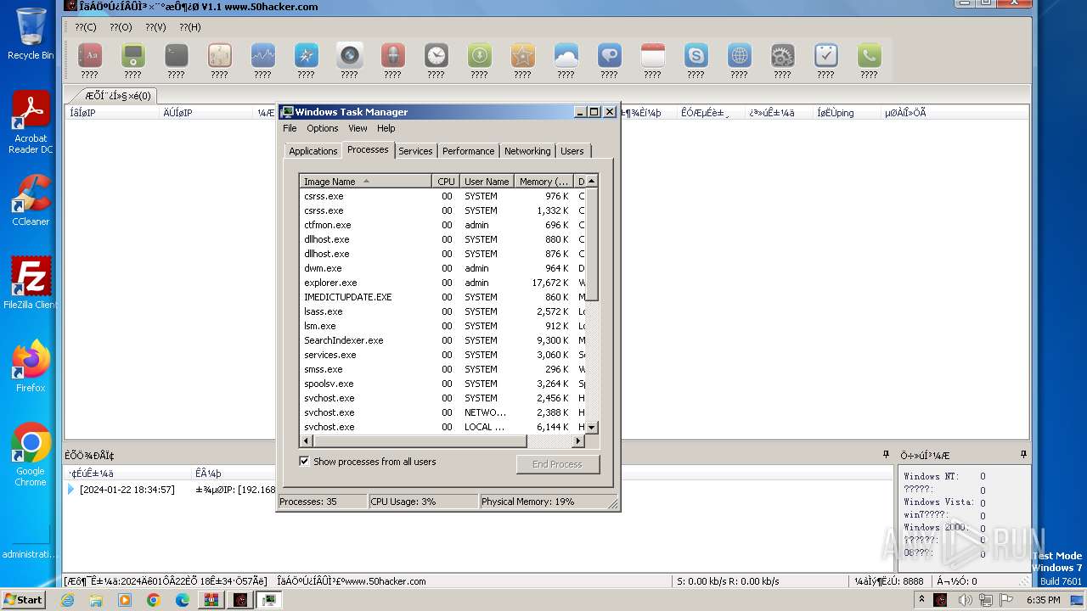Open Task Manager View menu
Screen dimensions: 1087x611
(x=358, y=128)
